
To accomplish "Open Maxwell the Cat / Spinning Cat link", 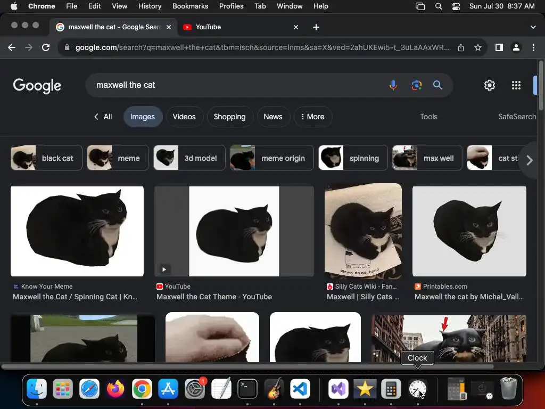I will click(x=75, y=297).
